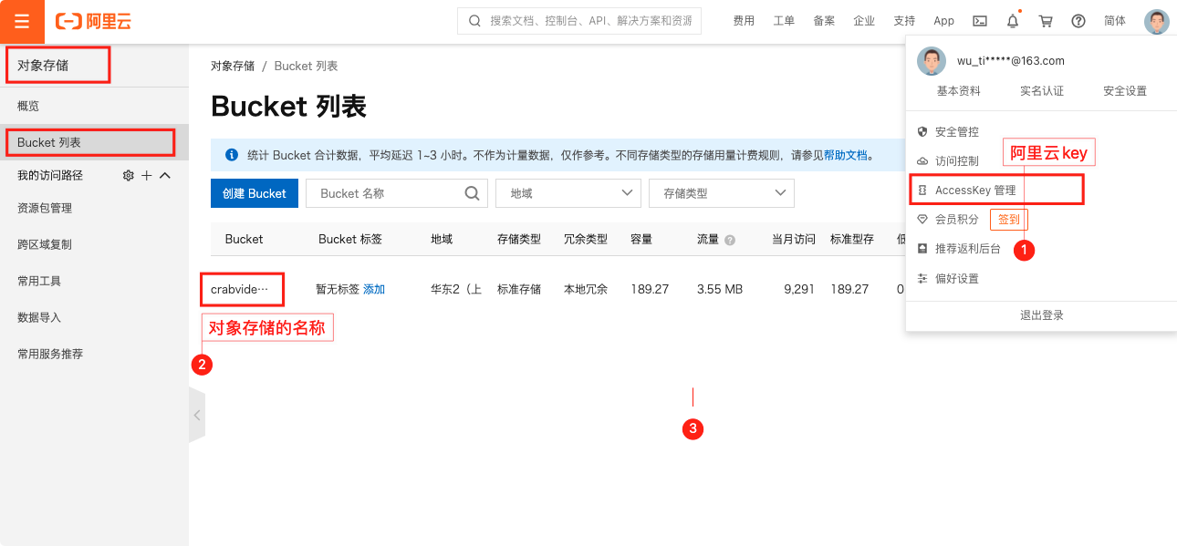Open the hamburger main menu
This screenshot has width=1177, height=546.
[22, 21]
